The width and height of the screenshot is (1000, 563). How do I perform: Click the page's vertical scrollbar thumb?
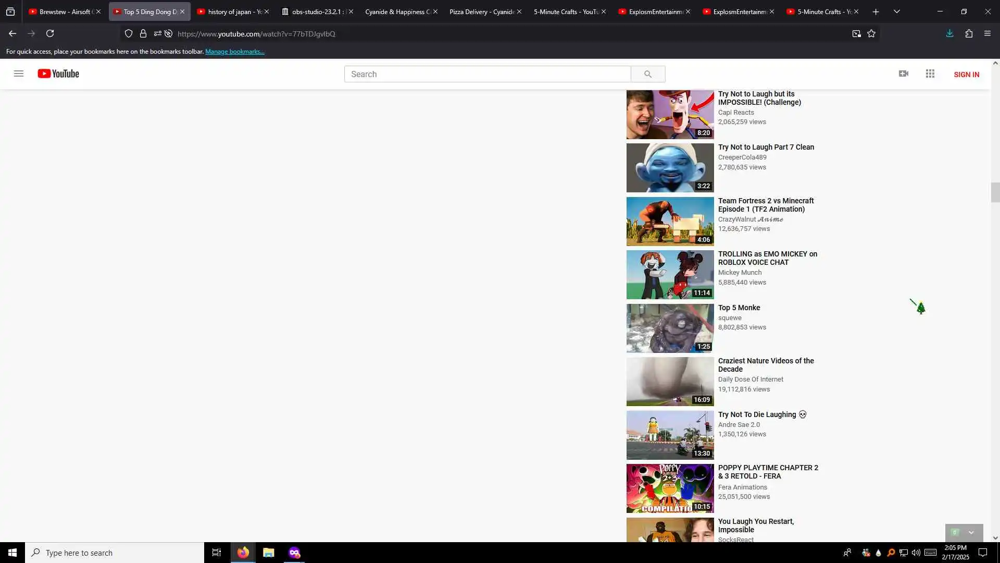995,192
